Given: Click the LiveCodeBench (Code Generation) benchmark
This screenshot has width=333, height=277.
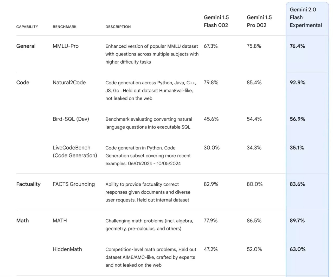Looking at the screenshot, I should point(75,152).
